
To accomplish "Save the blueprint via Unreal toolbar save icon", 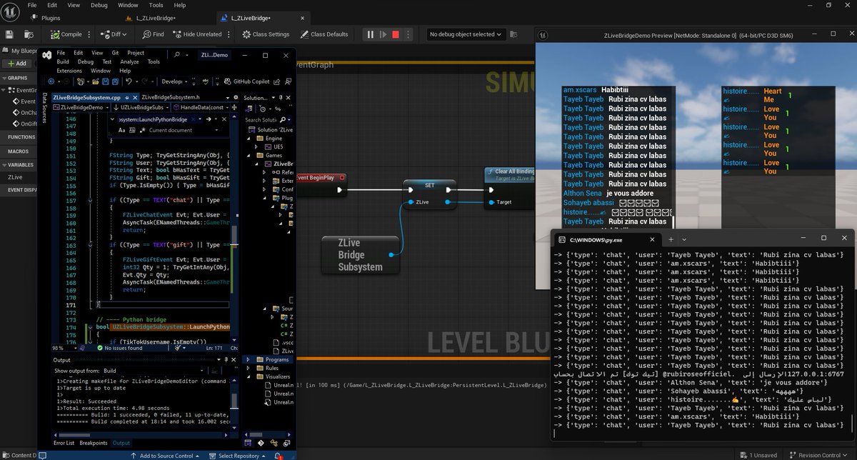I will click(10, 34).
